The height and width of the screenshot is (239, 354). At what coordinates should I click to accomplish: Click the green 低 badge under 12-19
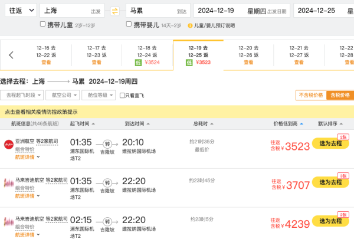point(189,63)
